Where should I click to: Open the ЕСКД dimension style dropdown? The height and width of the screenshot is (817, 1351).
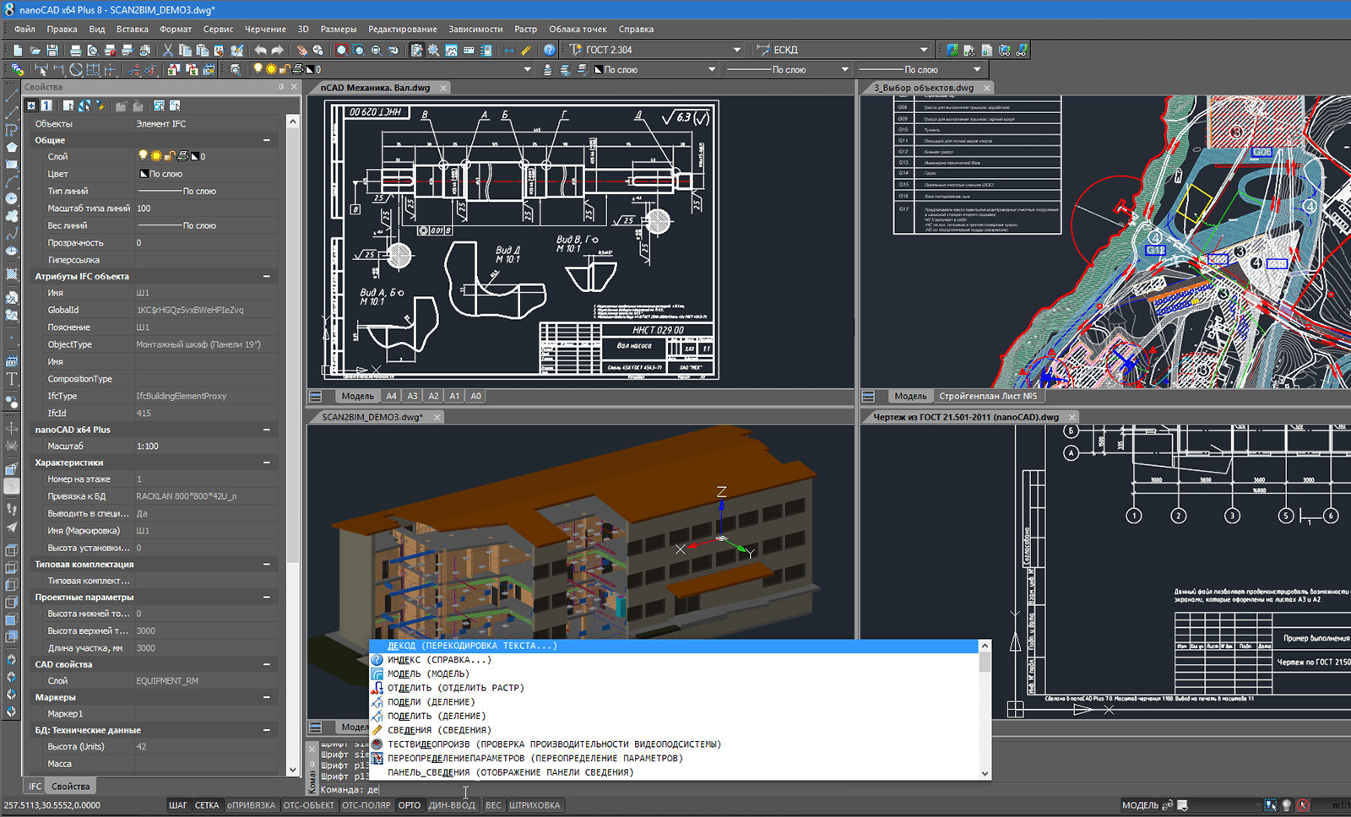tap(923, 50)
